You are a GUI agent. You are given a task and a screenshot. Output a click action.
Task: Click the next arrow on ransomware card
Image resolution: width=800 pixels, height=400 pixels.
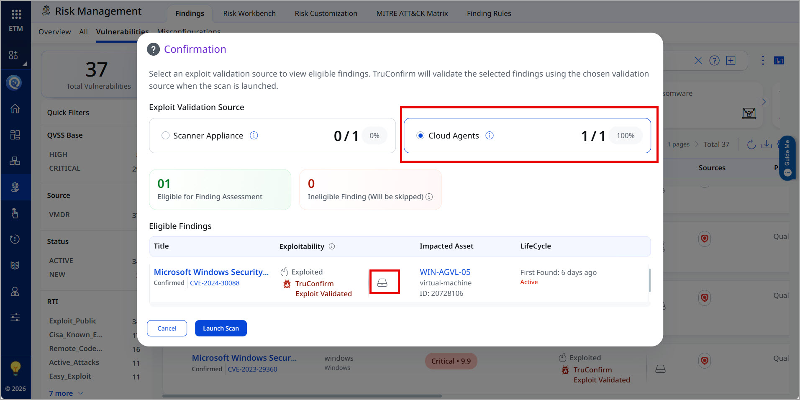[x=764, y=102]
